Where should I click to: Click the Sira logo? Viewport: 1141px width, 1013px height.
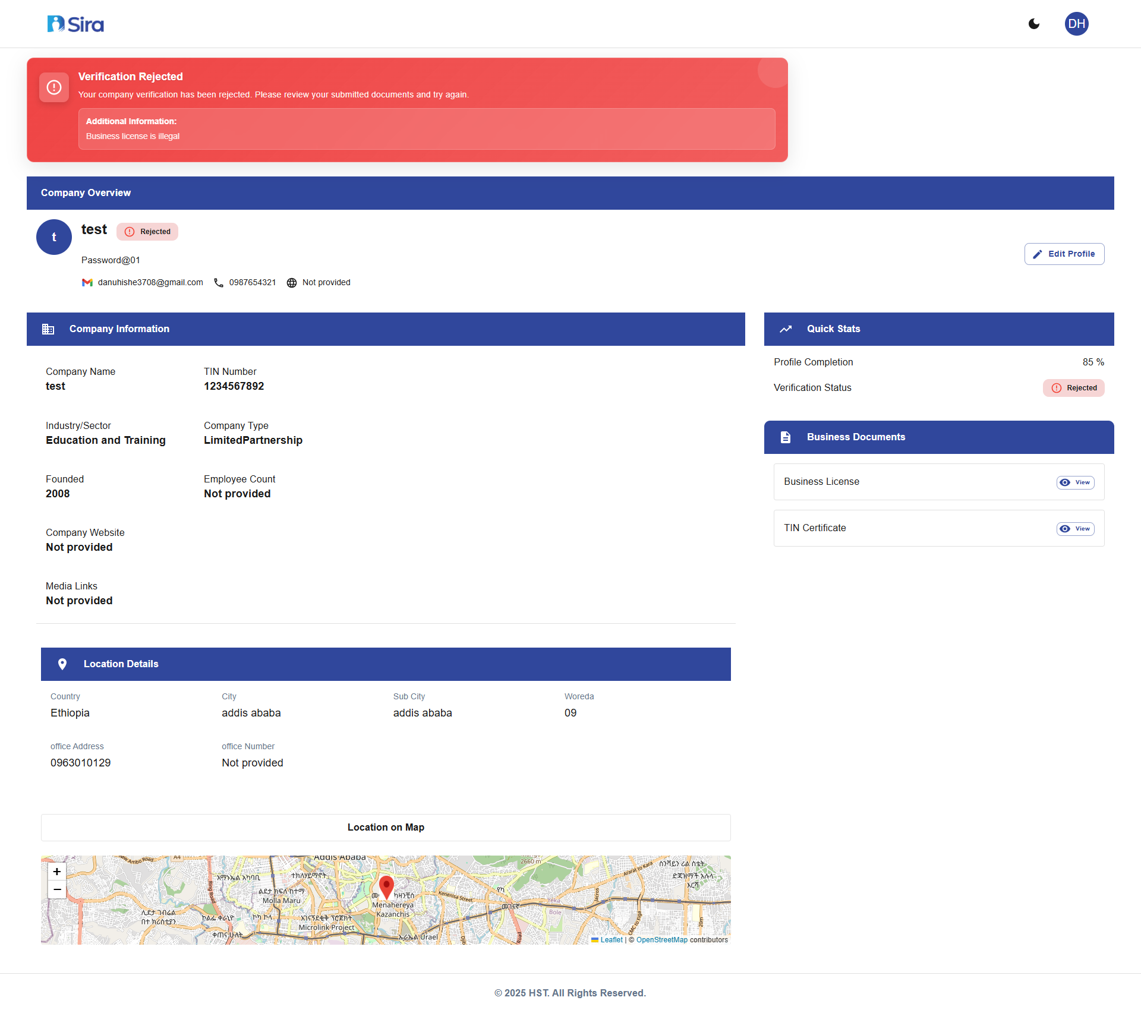[x=75, y=24]
